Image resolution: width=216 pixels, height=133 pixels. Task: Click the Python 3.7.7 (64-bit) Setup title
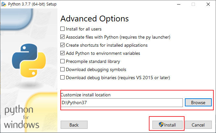[x=32, y=4]
